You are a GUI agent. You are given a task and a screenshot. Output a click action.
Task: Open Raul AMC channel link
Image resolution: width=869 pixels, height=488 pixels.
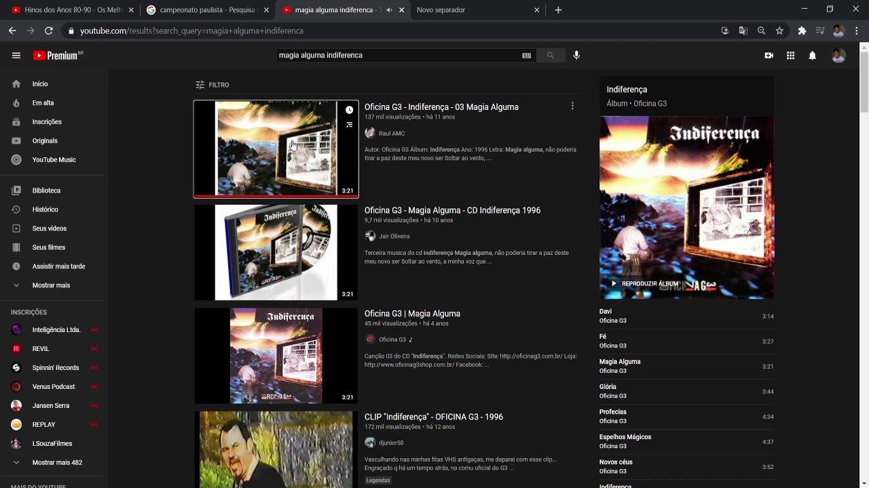coord(392,134)
